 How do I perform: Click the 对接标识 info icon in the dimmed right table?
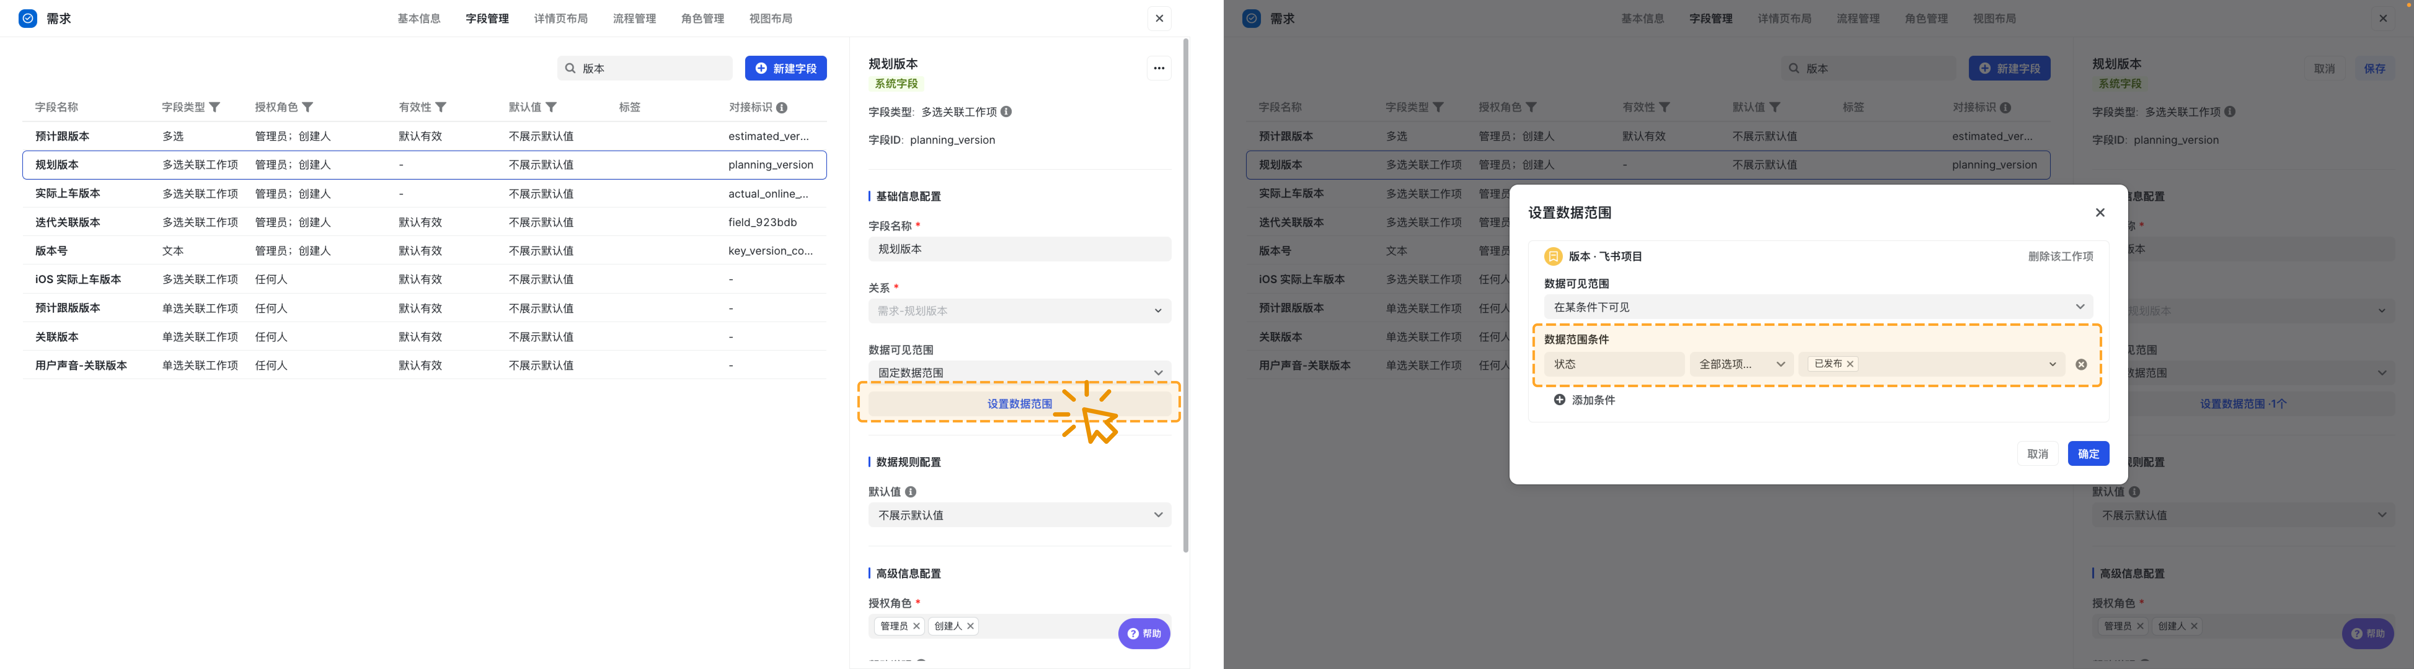pos(2005,108)
